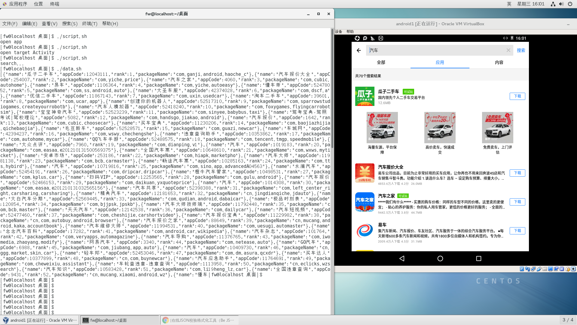Clear the search field with the X icon
This screenshot has height=325, width=577.
508,50
